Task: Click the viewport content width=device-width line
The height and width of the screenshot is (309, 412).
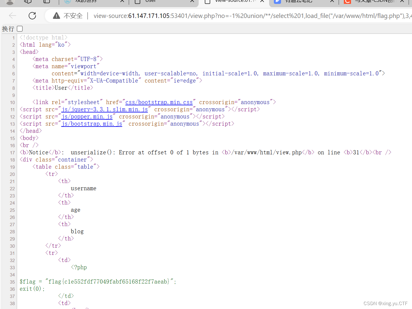Action: point(218,74)
